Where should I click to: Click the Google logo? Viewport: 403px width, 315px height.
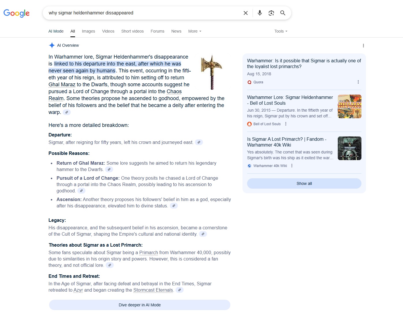click(x=16, y=13)
